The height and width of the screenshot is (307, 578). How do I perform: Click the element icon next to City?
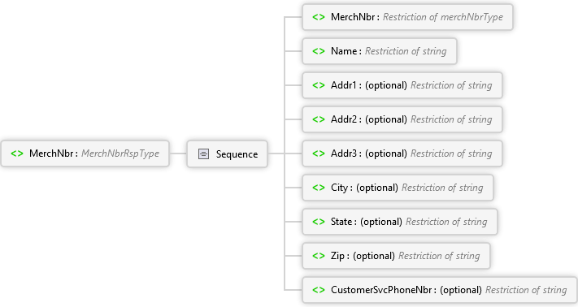click(x=319, y=188)
